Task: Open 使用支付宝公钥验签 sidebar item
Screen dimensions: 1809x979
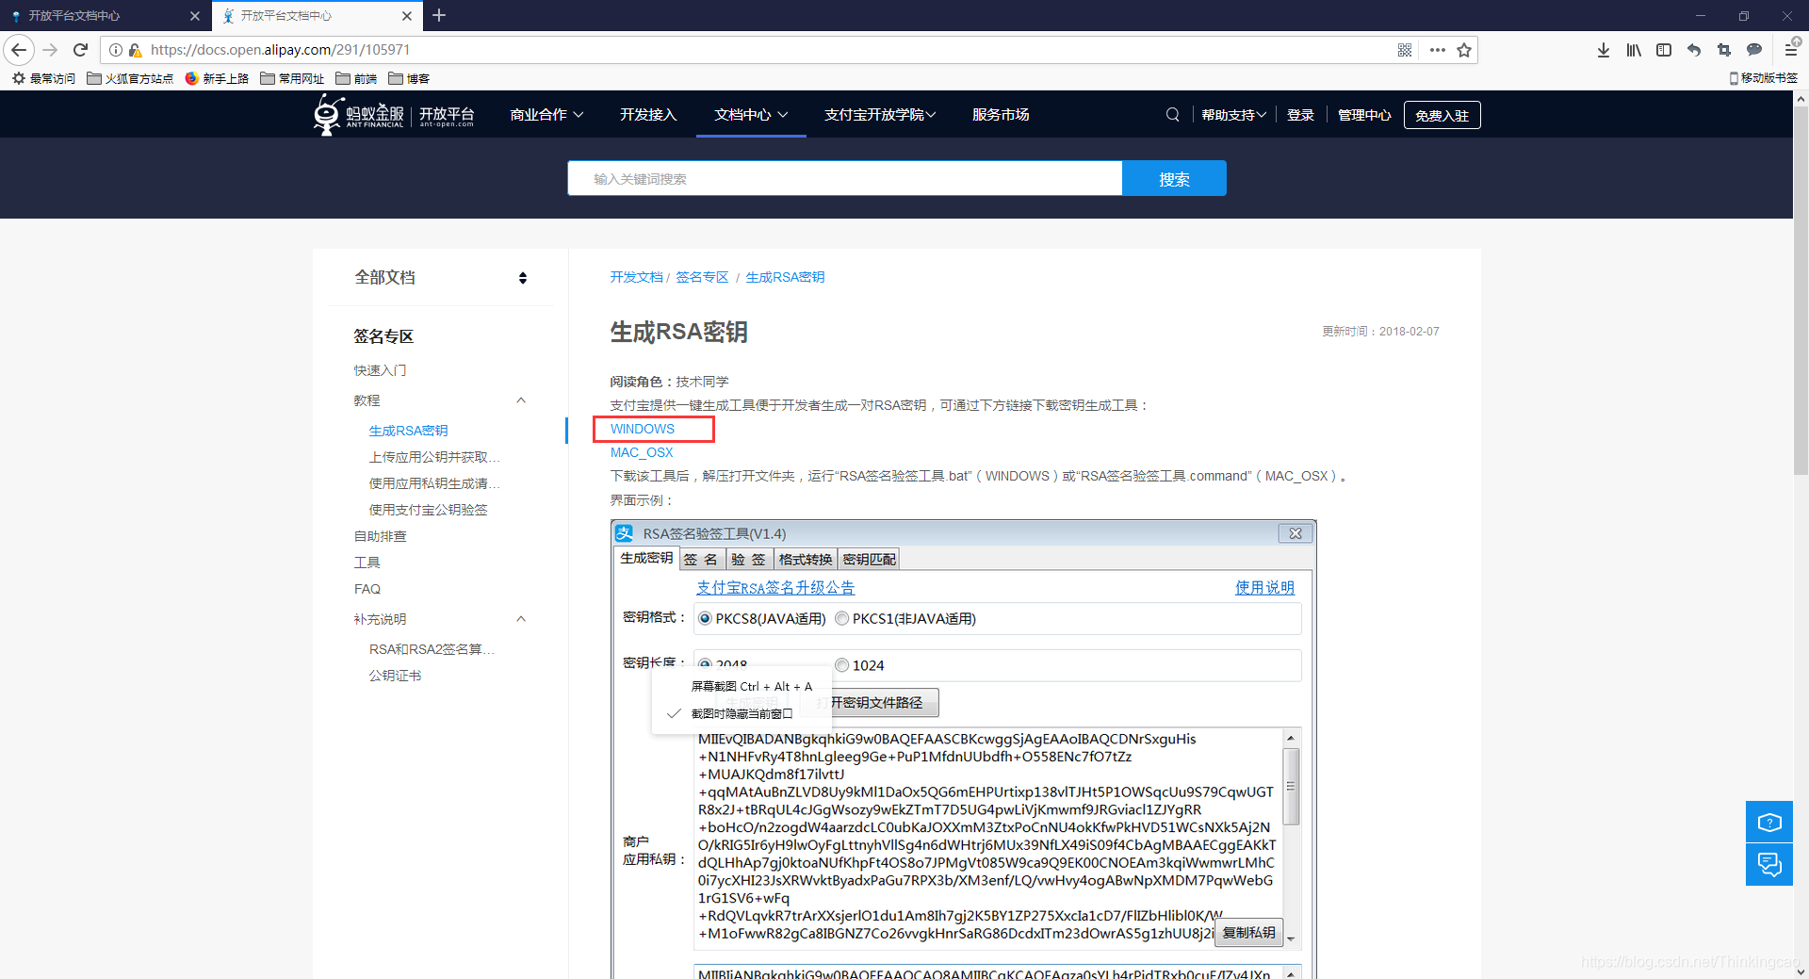Action: point(428,510)
